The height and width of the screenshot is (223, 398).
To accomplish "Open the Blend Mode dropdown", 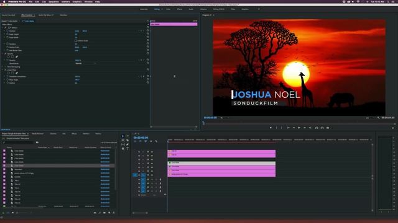I will tap(85, 63).
